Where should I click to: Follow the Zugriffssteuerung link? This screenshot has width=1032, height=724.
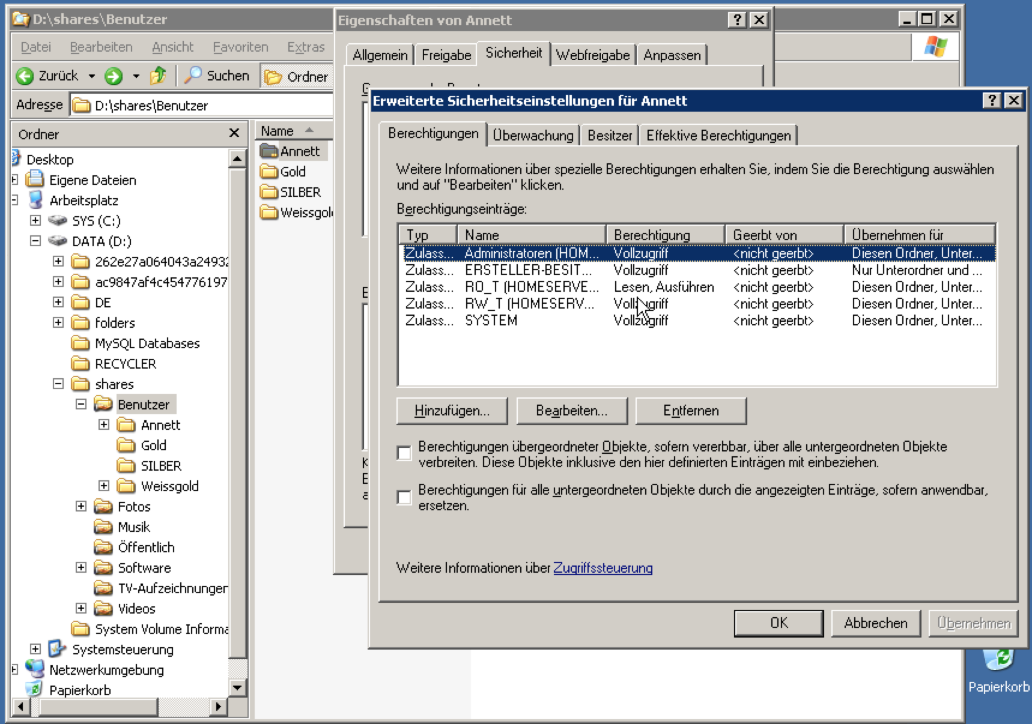pos(603,568)
